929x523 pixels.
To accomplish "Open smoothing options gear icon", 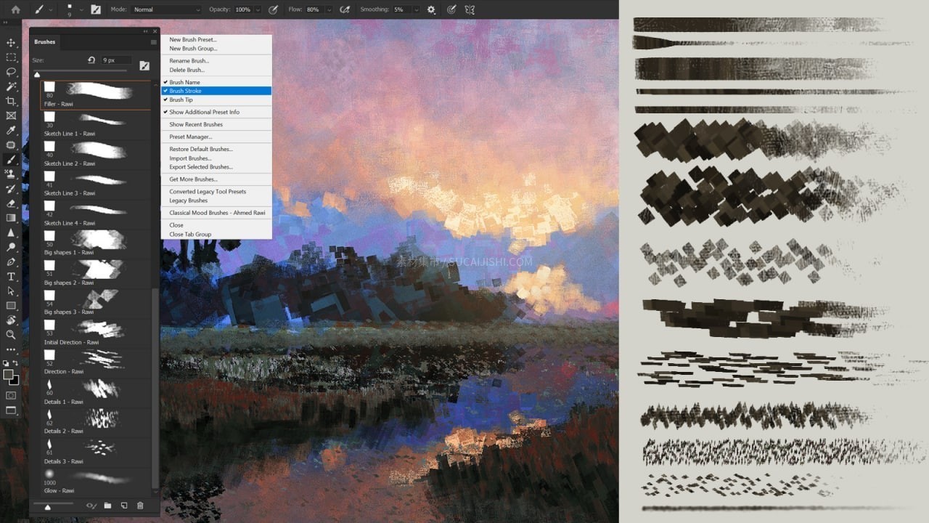I will [431, 9].
